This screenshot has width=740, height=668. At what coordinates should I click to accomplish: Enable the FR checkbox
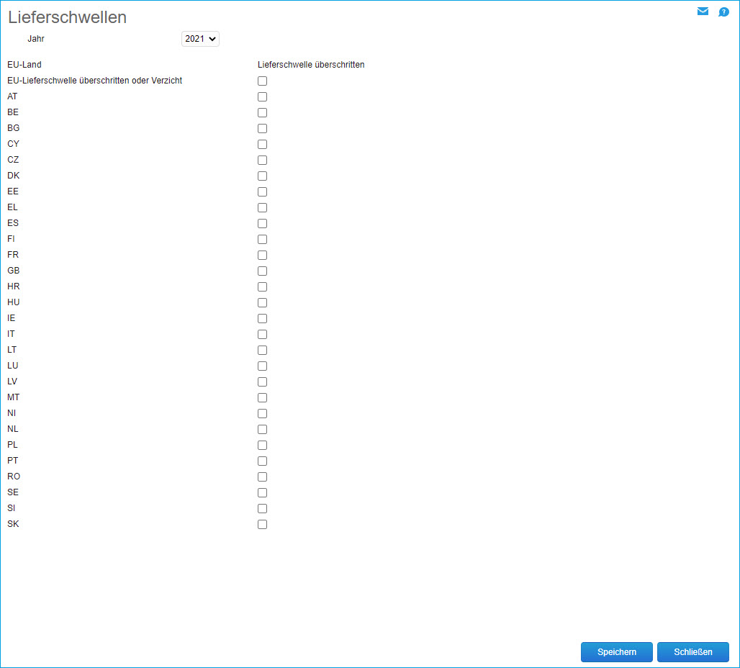pos(263,255)
